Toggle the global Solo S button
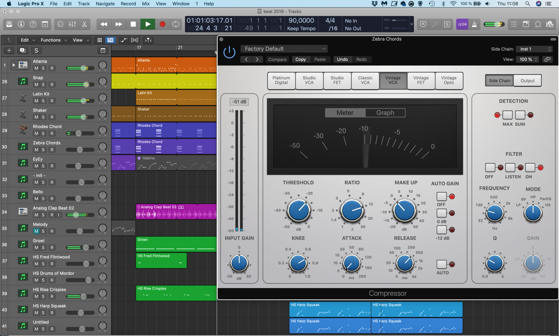559x336 pixels. (x=36, y=50)
